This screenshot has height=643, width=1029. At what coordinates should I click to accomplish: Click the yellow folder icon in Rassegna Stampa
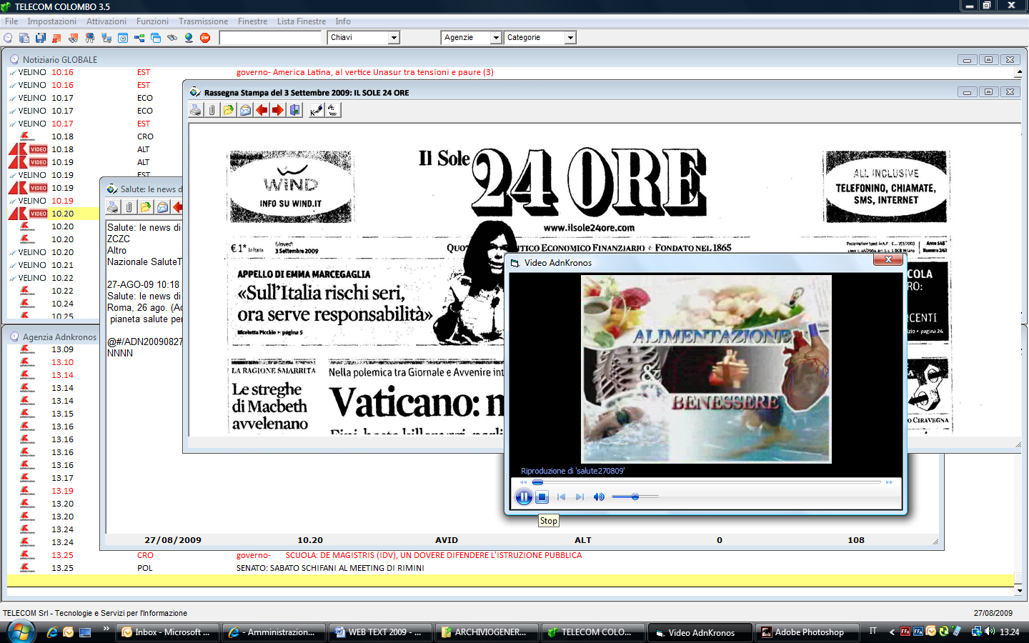[229, 110]
